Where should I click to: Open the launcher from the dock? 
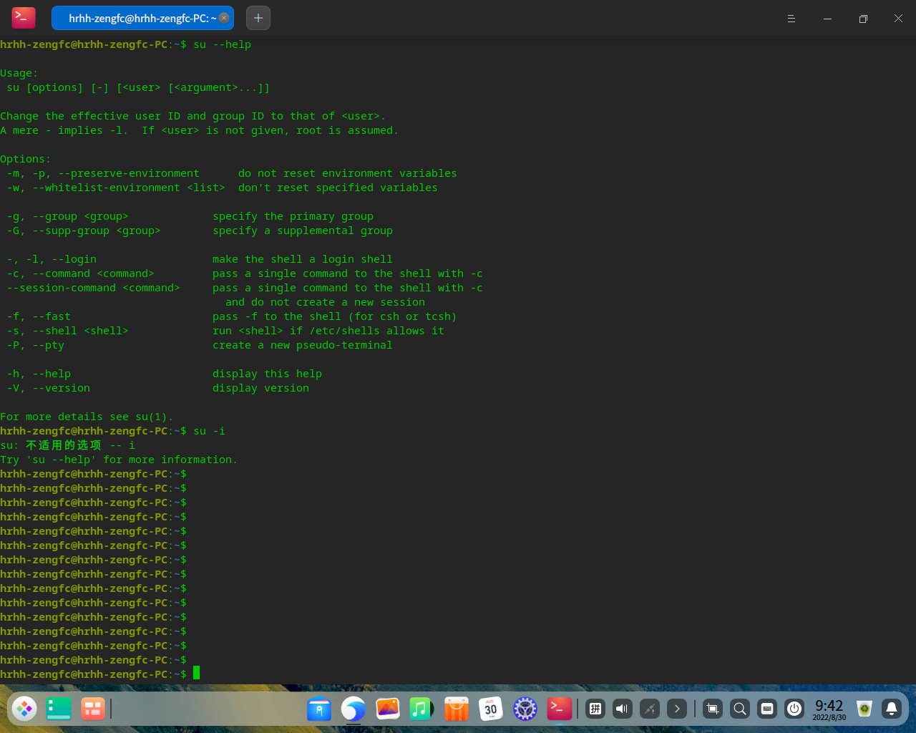(x=24, y=709)
